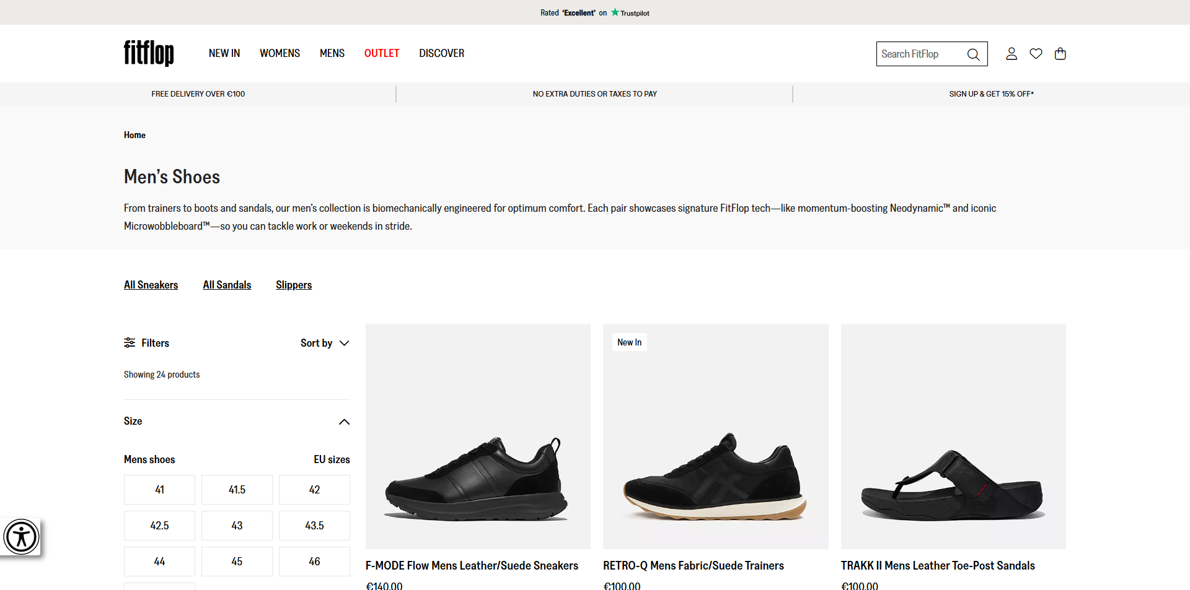Open F-MODE Flow Mens Leather/Suede Sneakers title
This screenshot has height=590, width=1190.
tap(472, 566)
